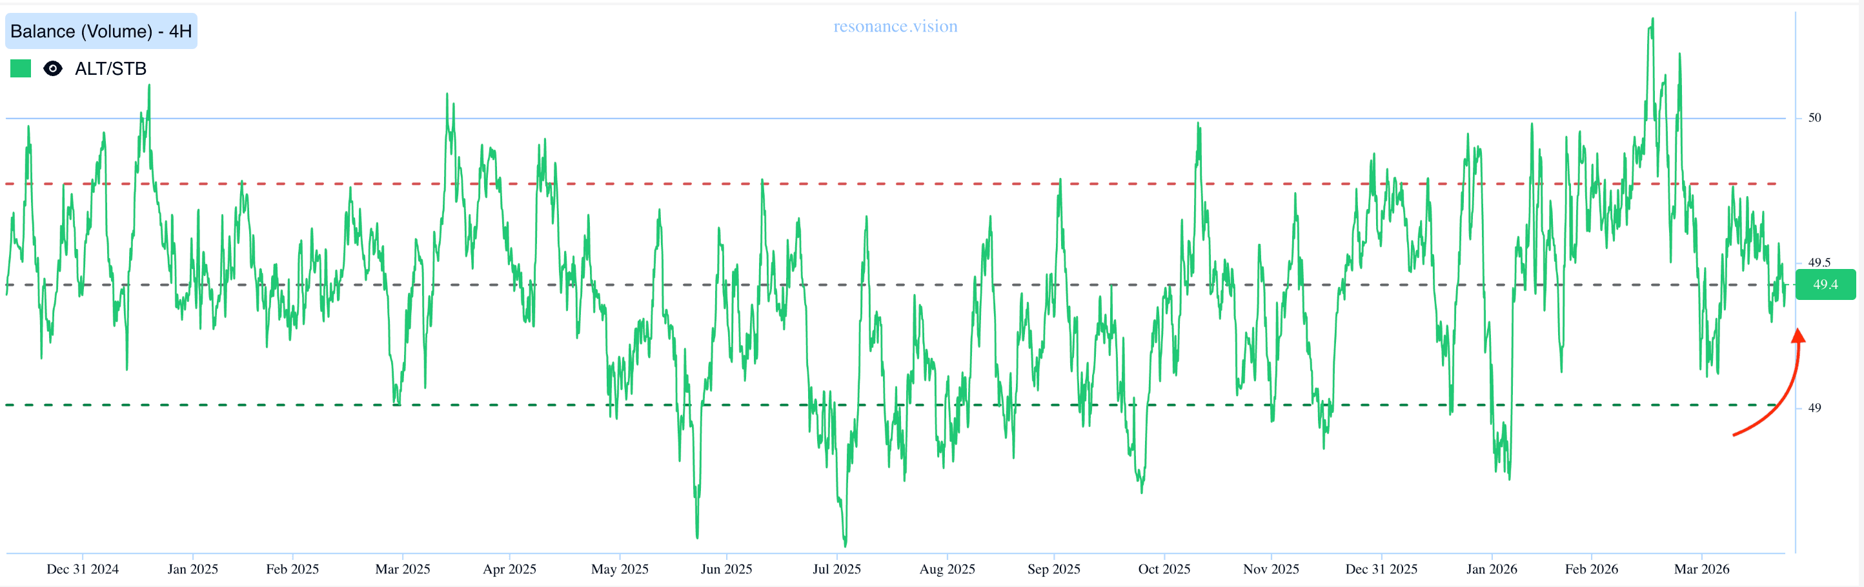Select the Mar 2025 date marker
The image size is (1864, 587).
click(402, 569)
